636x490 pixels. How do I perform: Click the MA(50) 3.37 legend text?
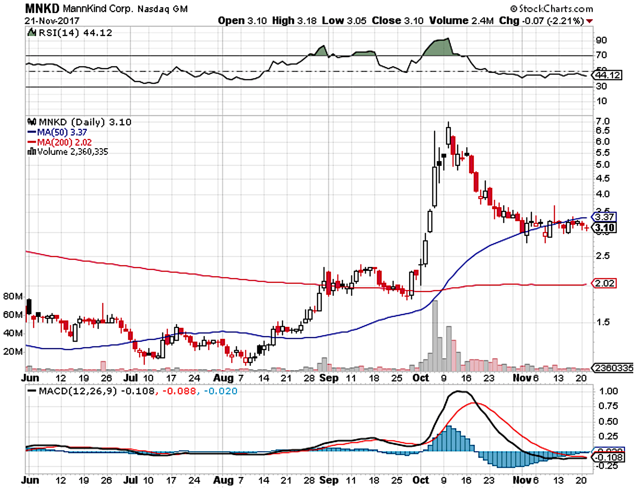(x=62, y=132)
